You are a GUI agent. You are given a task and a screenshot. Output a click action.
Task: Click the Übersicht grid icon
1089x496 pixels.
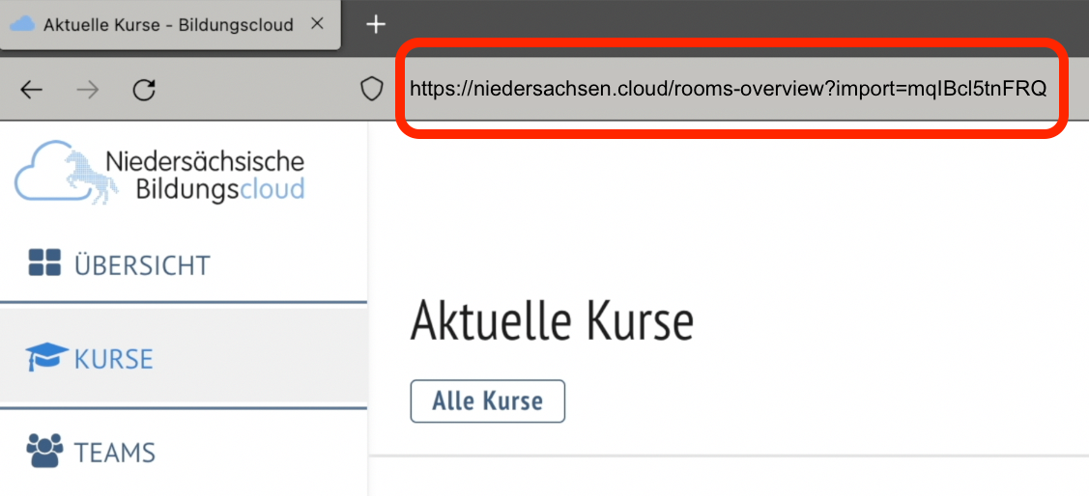44,263
